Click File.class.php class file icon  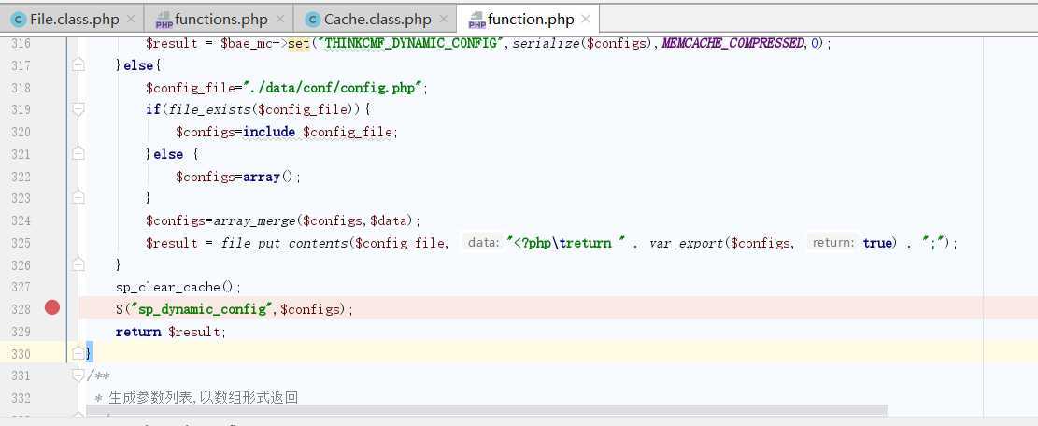(20, 20)
